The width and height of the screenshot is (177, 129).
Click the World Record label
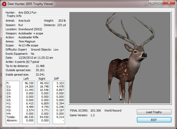coord(113,110)
